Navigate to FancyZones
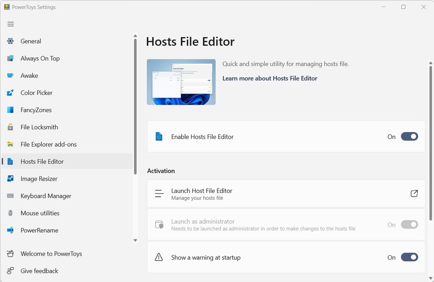This screenshot has width=434, height=282. click(x=67, y=110)
